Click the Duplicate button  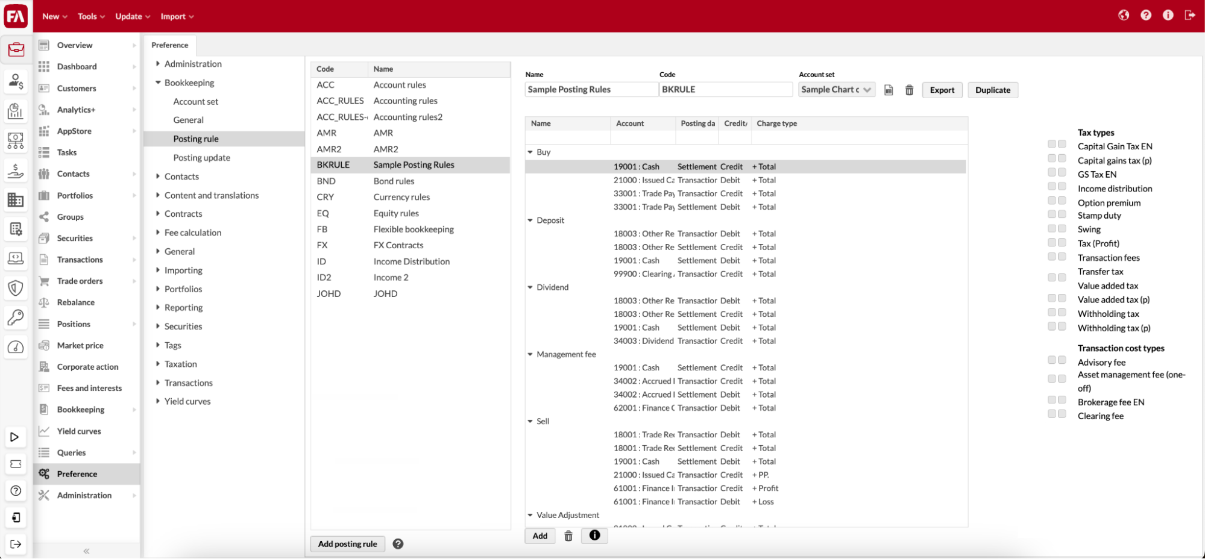993,90
